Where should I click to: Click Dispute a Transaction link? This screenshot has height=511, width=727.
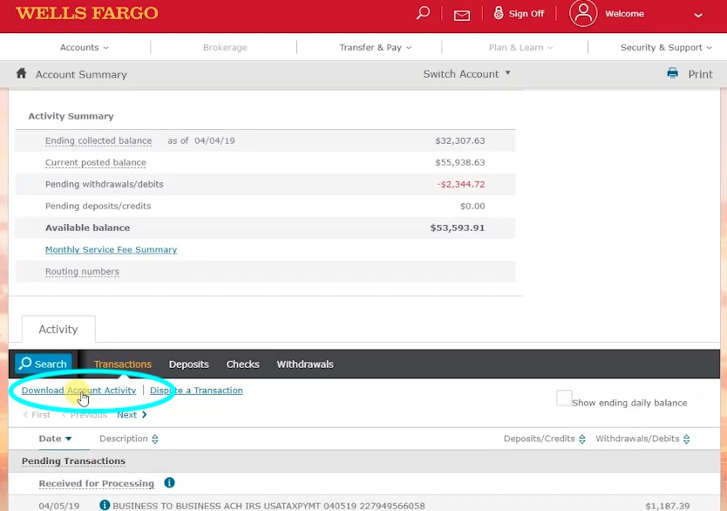[196, 391]
